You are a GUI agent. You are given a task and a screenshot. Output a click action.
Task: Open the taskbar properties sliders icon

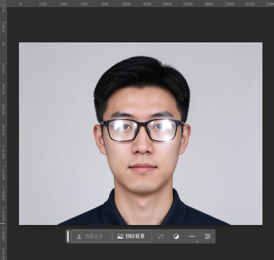pyautogui.click(x=208, y=236)
